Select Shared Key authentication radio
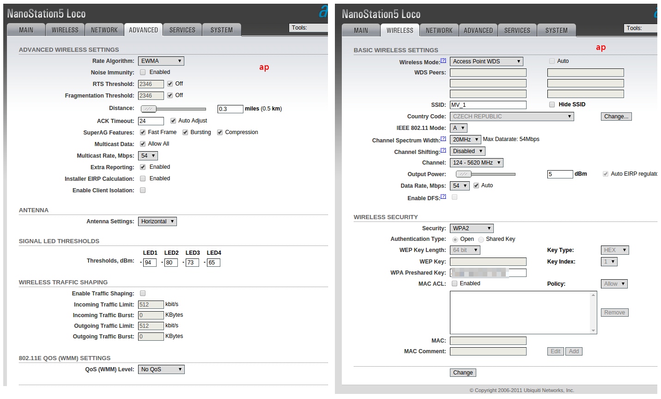The width and height of the screenshot is (661, 399). coord(481,239)
